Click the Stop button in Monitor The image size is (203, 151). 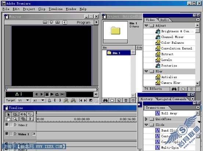(47, 94)
